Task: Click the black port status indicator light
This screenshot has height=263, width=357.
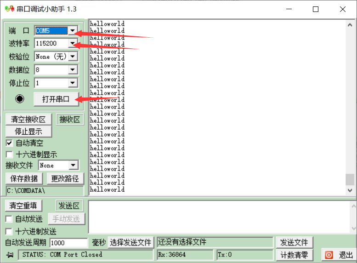Action: tap(20, 99)
